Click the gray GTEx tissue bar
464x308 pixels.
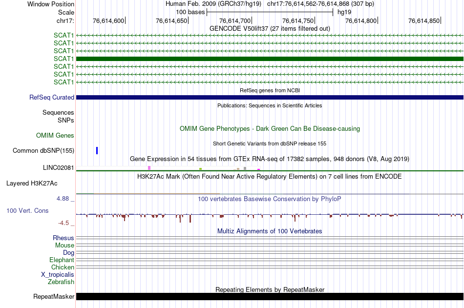[x=245, y=168]
